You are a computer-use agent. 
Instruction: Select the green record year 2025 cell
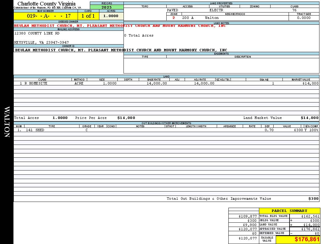107,7
